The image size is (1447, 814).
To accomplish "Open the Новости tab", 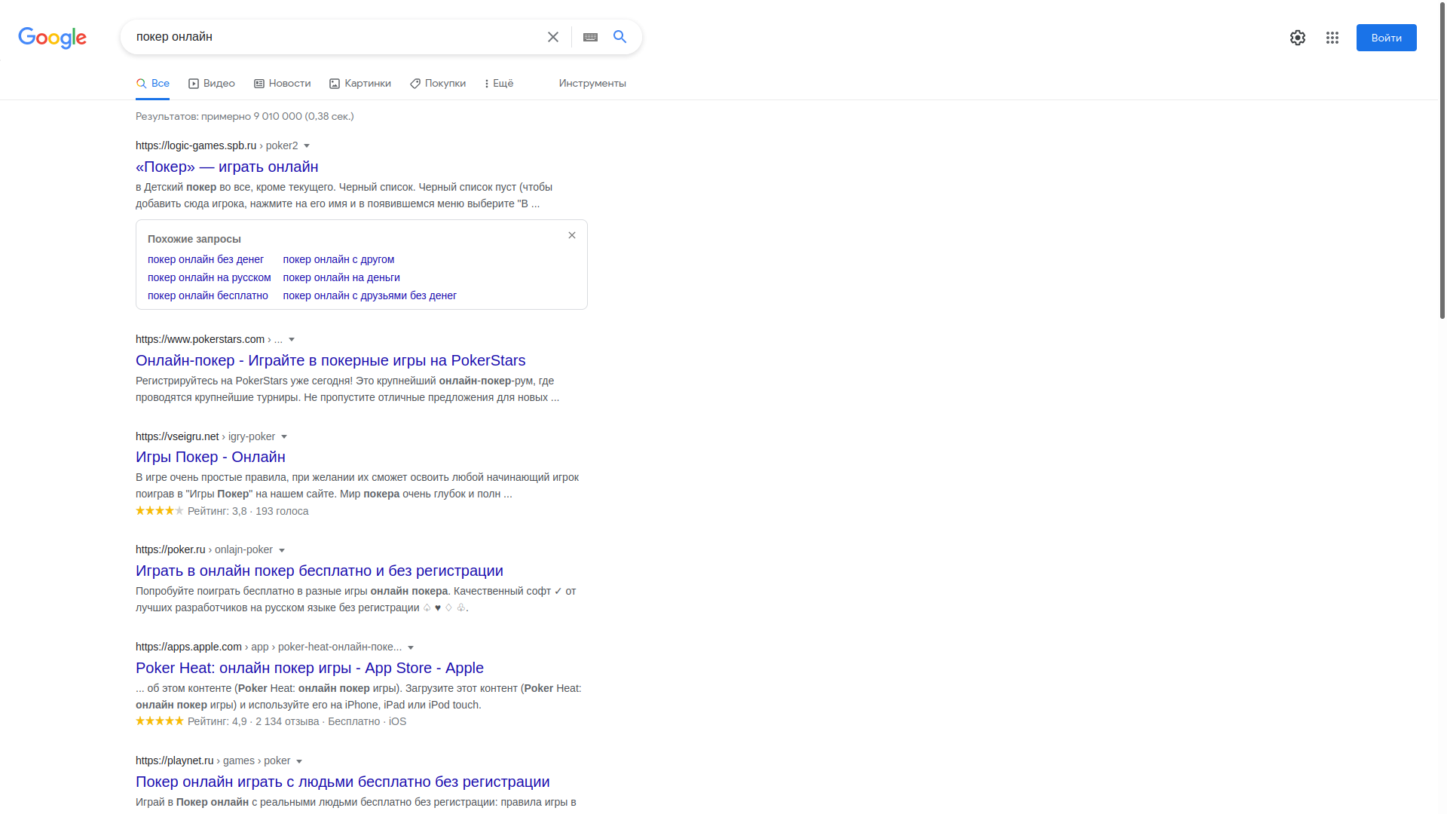I will [x=283, y=84].
